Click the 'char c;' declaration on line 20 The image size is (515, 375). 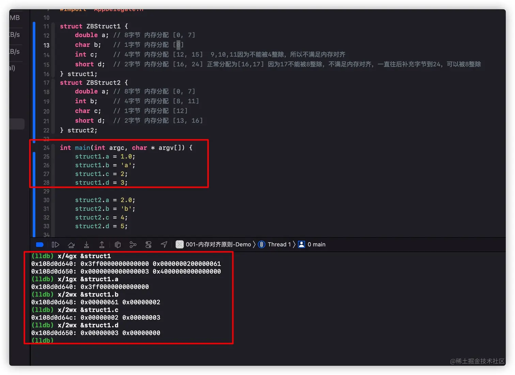coord(88,111)
